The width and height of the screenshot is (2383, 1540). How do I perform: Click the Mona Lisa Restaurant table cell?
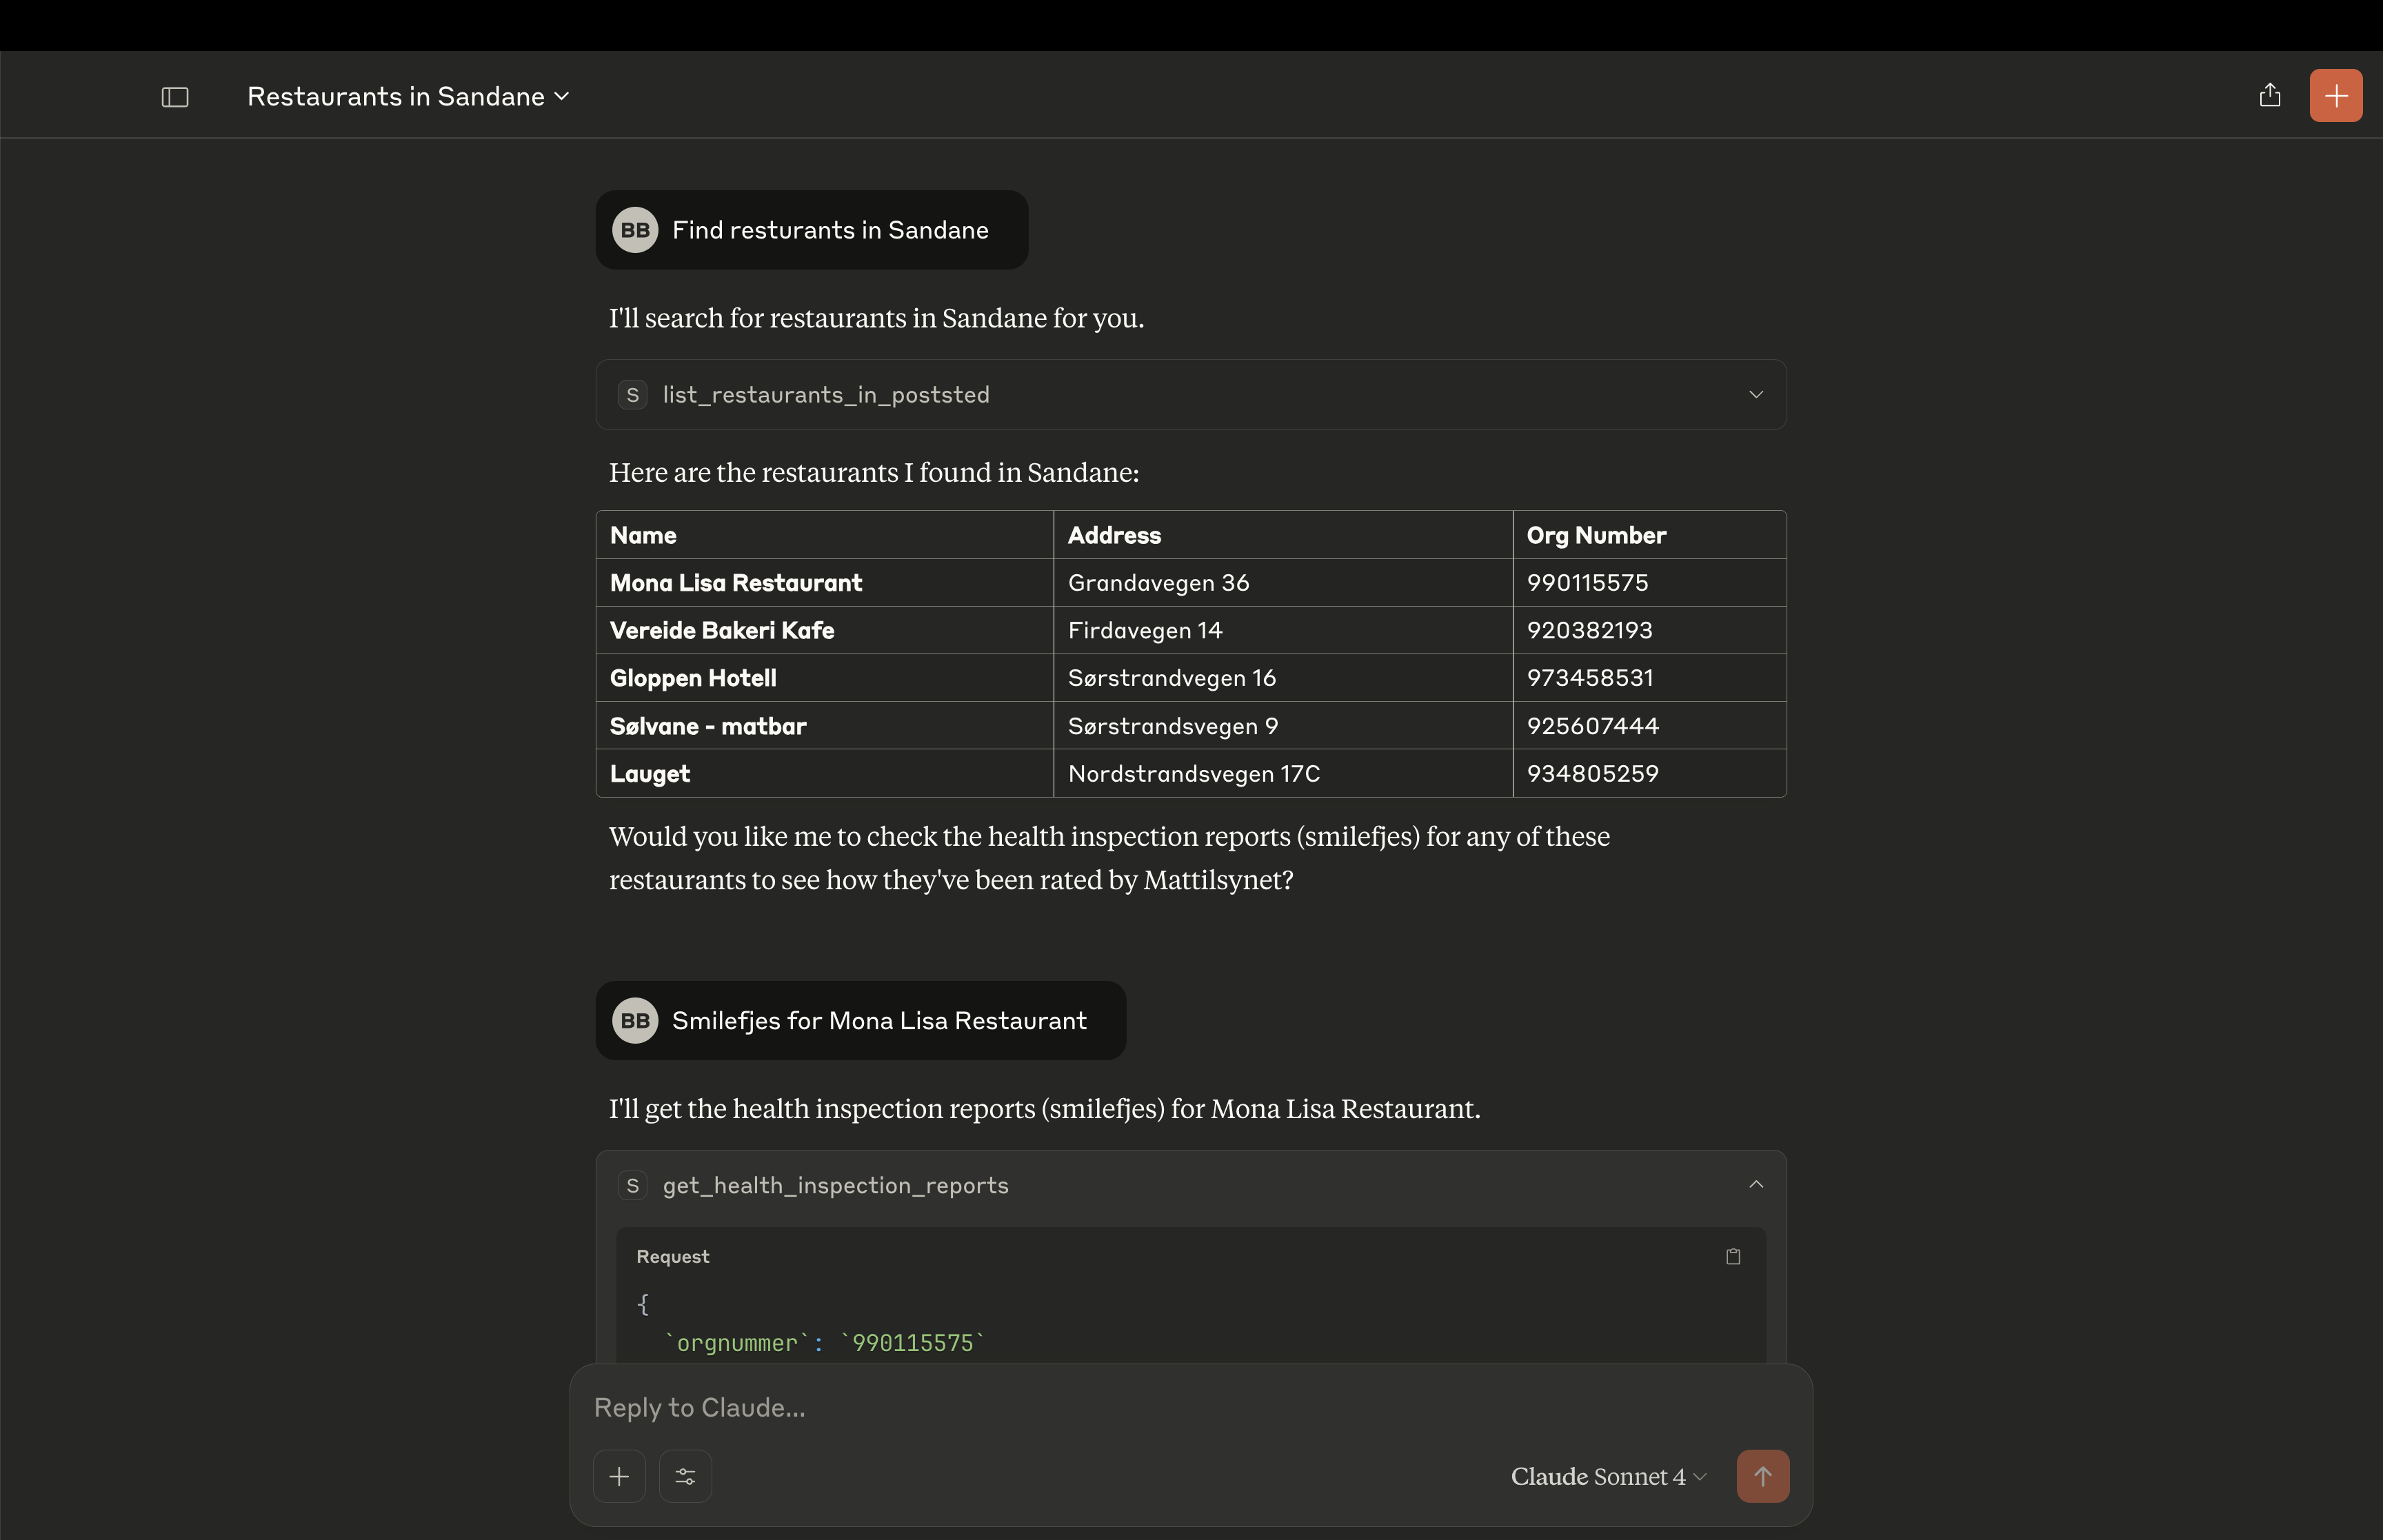(736, 583)
